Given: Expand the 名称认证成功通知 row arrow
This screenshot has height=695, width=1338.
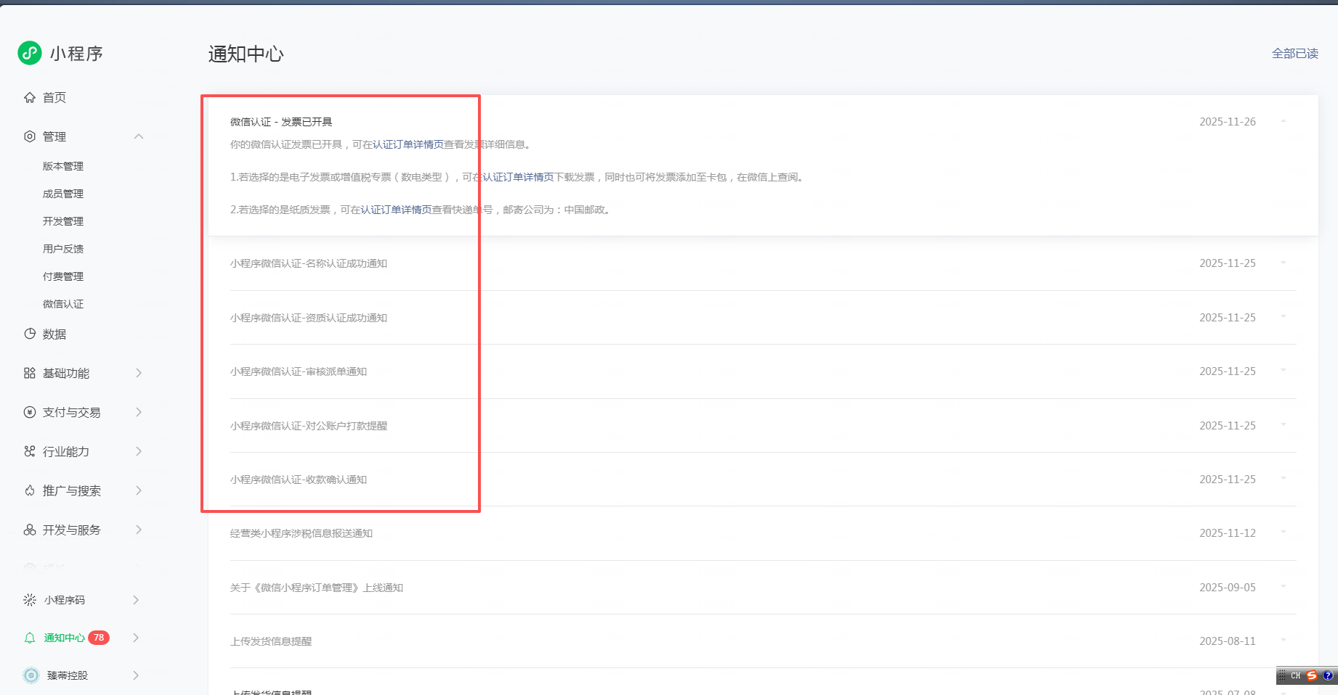Looking at the screenshot, I should coord(1284,263).
